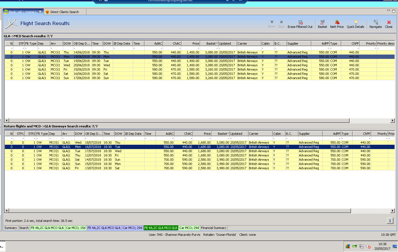
Task: Open Nett Price from the toolbar
Action: tap(337, 22)
